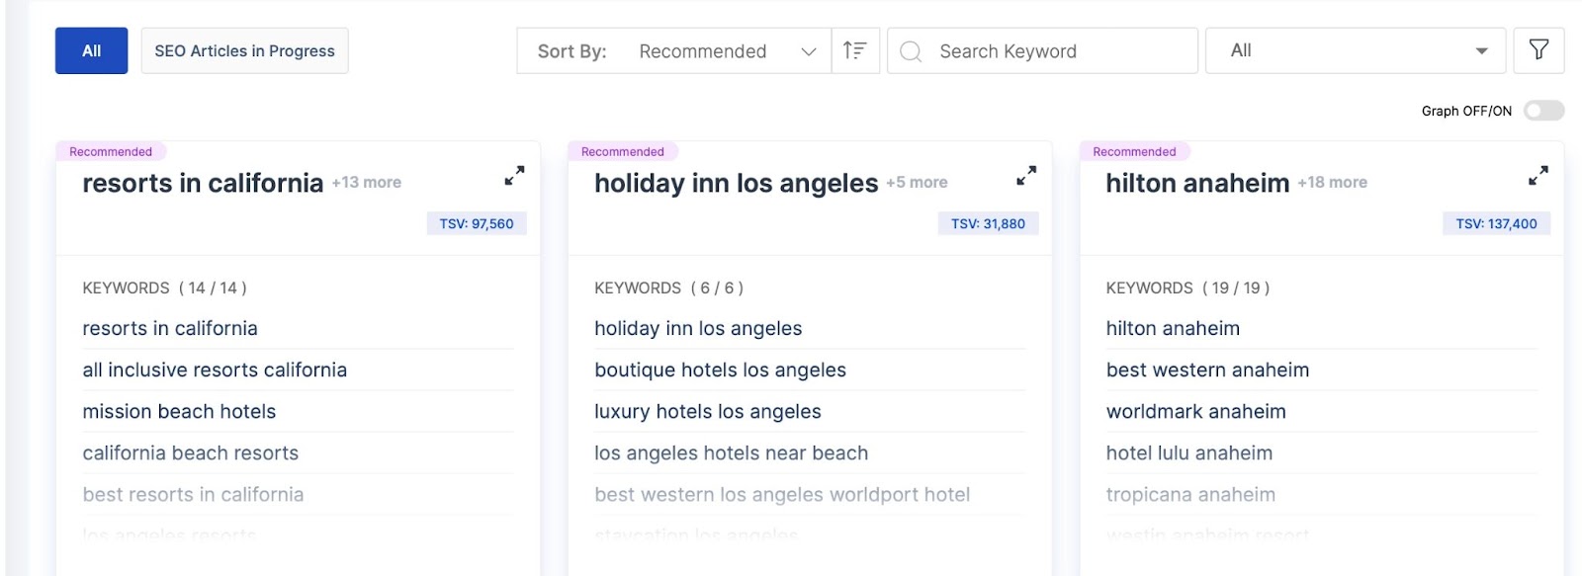Open the All category dropdown
This screenshot has width=1582, height=576.
1356,50
